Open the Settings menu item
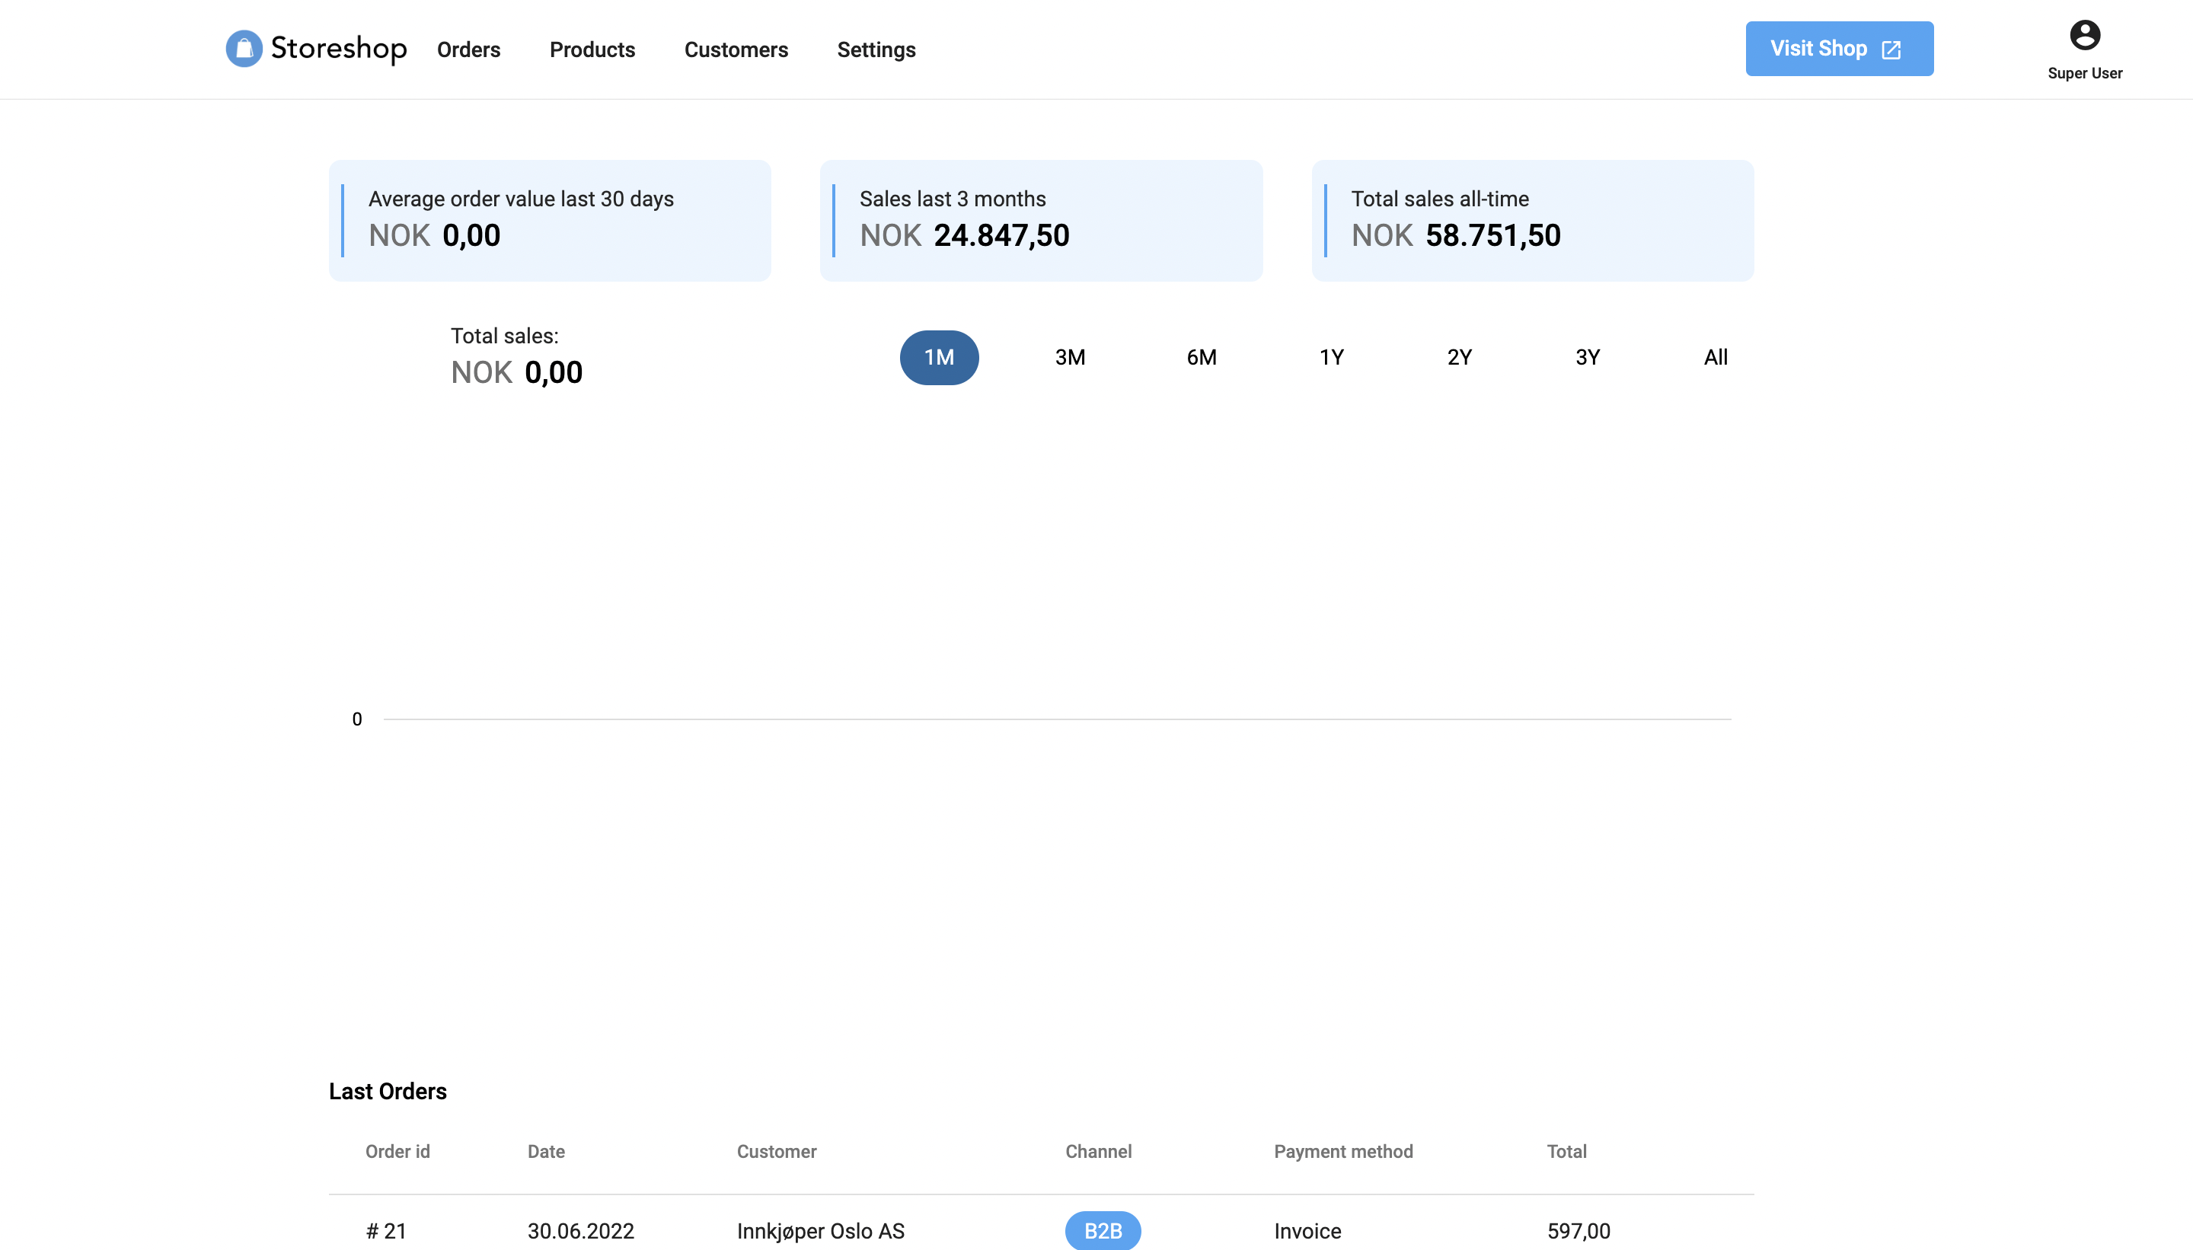 coord(876,49)
